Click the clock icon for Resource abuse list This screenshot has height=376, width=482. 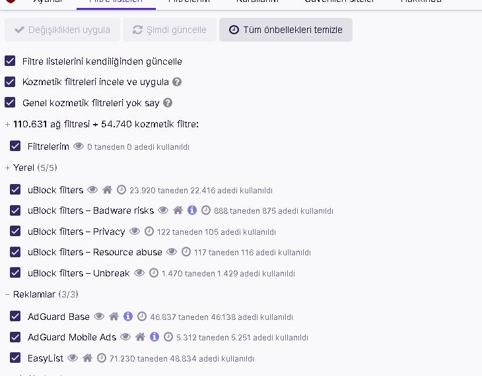186,252
